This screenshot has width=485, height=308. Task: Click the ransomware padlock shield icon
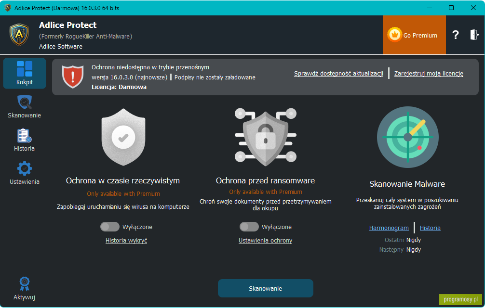pos(265,137)
